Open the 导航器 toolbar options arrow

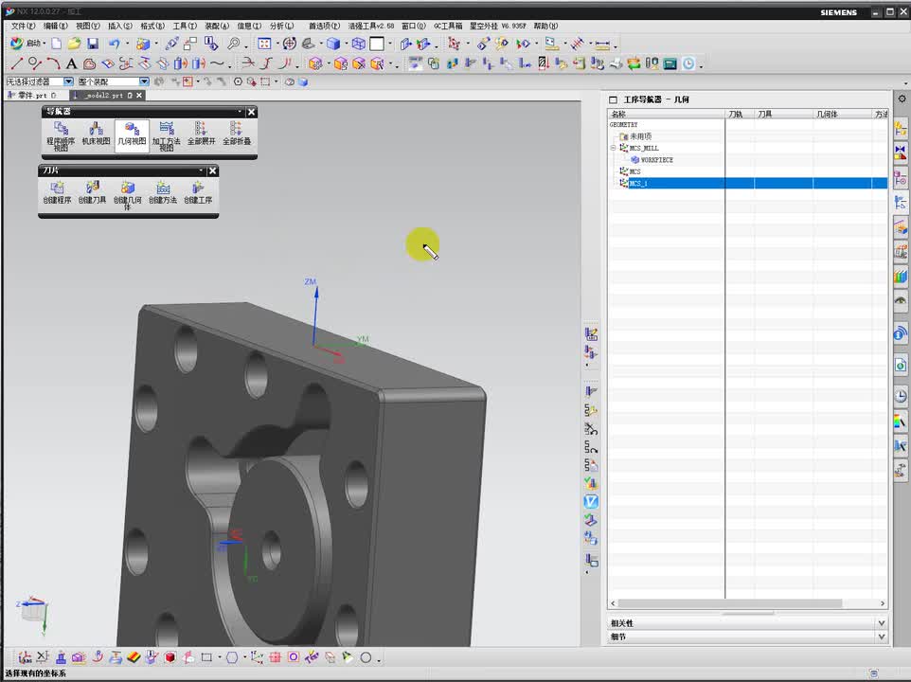240,112
